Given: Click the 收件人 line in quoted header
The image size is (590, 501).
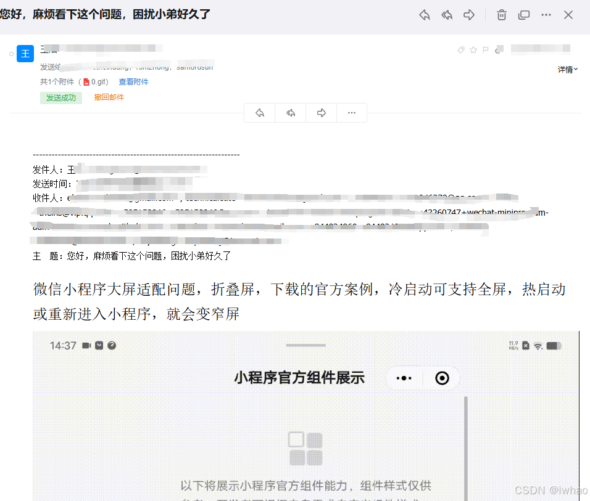Looking at the screenshot, I should [289, 219].
